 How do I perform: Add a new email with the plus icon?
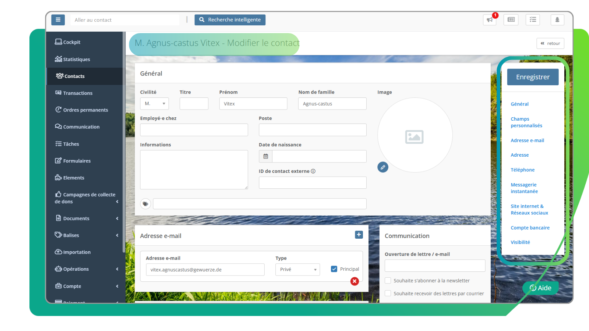359,234
